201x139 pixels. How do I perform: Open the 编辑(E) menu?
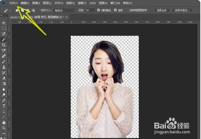click(x=25, y=3)
